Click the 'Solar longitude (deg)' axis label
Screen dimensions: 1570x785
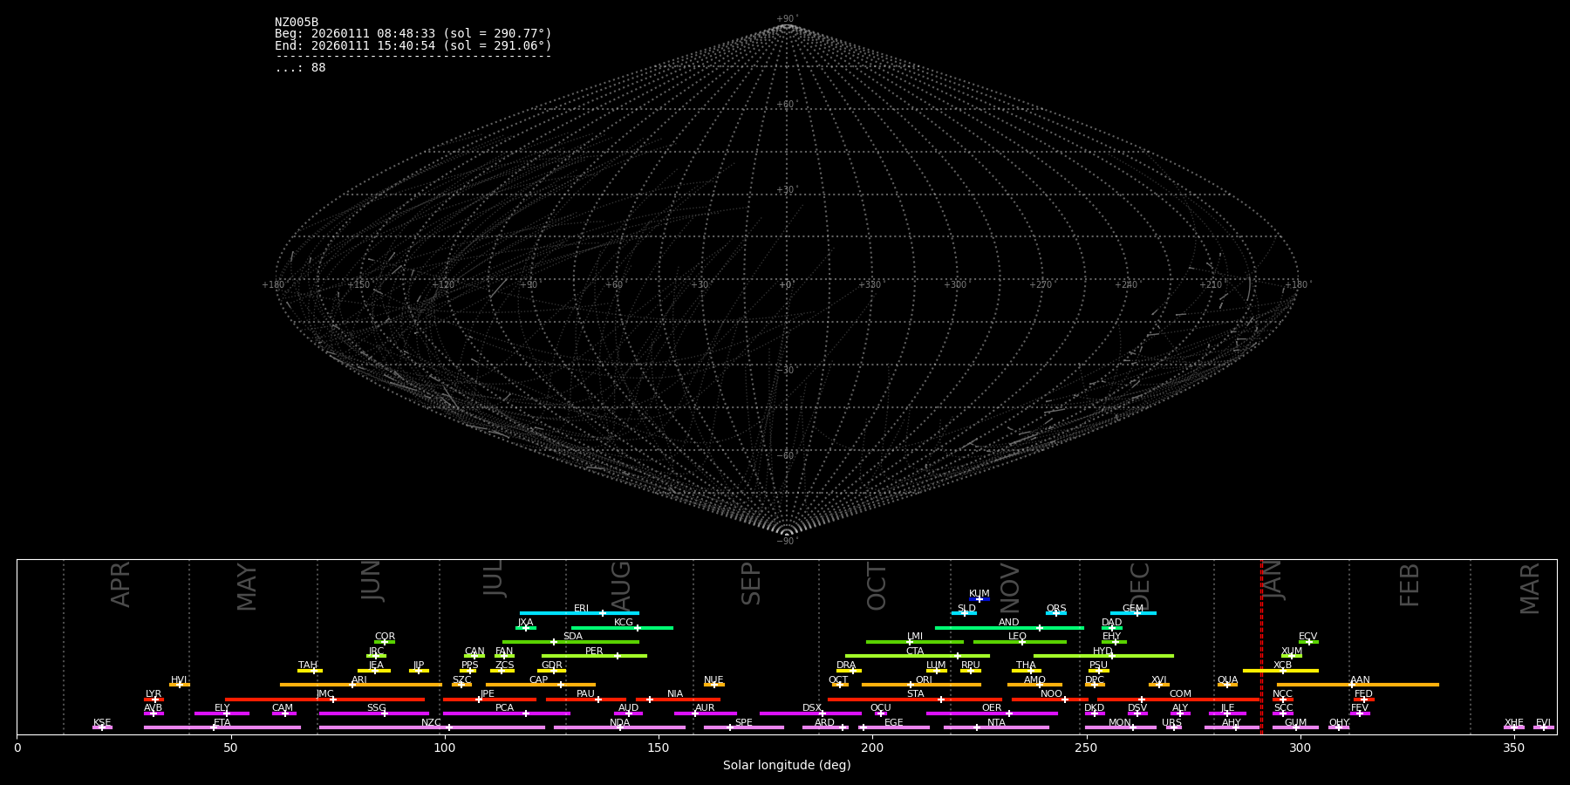click(x=787, y=766)
